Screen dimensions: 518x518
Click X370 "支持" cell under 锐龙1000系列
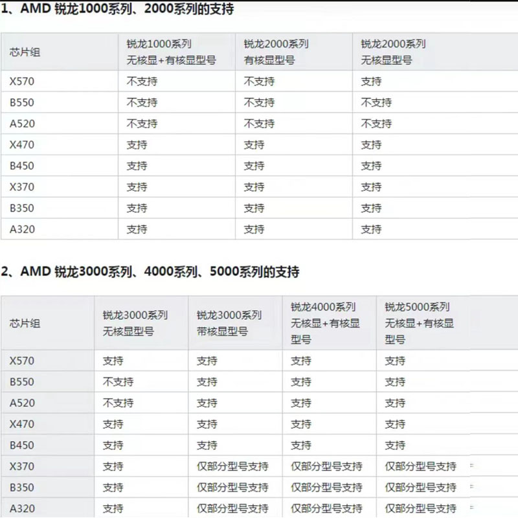coord(137,187)
